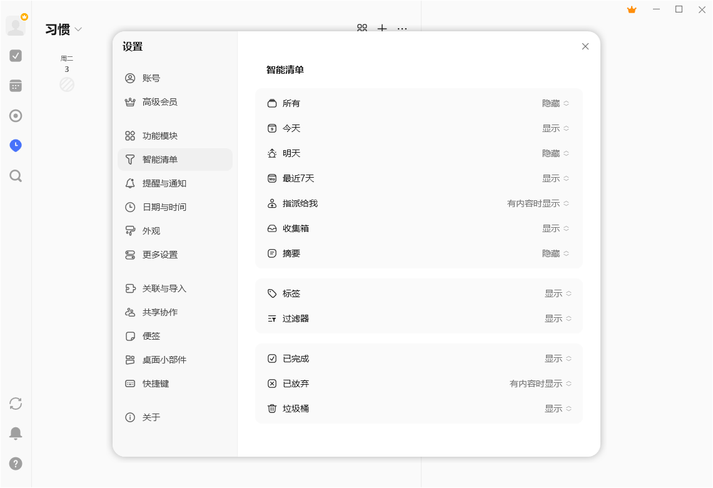Open the grid view switcher icon near 习惯
Screen dimensions: 713x488
pos(362,29)
